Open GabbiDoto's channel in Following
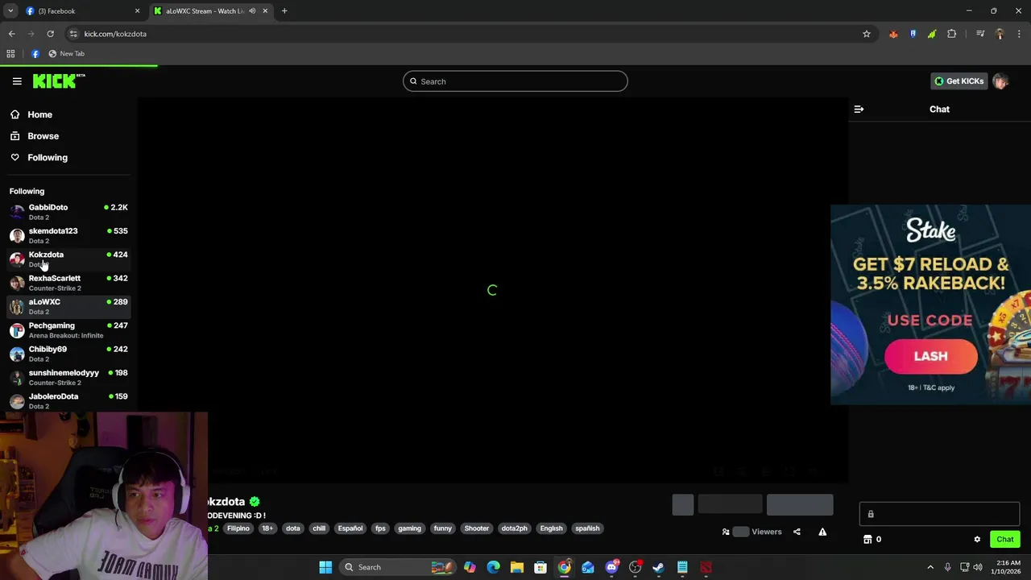1031x580 pixels. coord(68,212)
